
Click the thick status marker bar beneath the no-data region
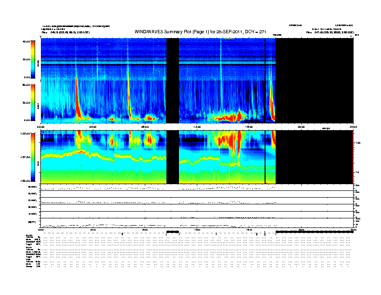click(x=315, y=232)
